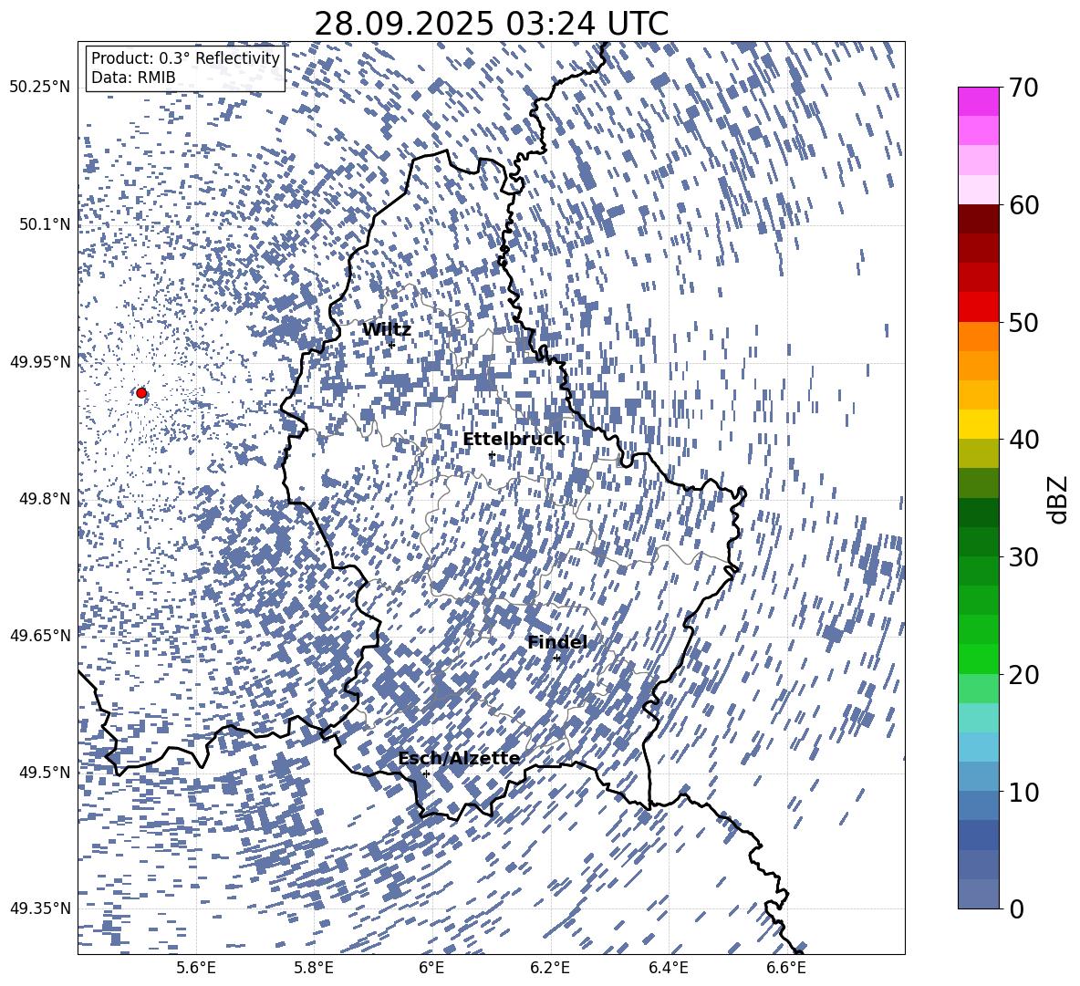Click the dark maroon swatch just below 60
The image size is (1080, 986).
pos(978,219)
